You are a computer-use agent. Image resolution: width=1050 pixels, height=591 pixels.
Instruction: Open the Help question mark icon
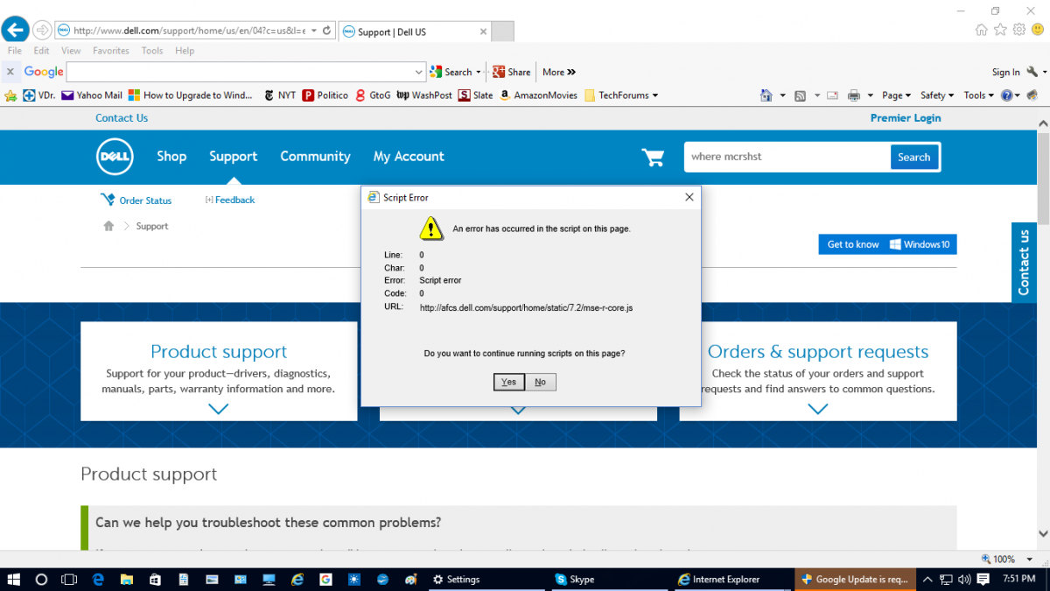[1006, 95]
